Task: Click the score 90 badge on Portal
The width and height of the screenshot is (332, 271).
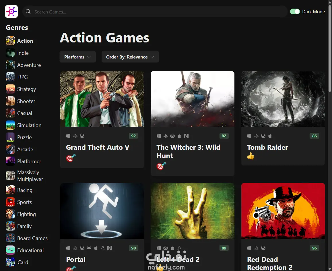Action: click(x=133, y=248)
